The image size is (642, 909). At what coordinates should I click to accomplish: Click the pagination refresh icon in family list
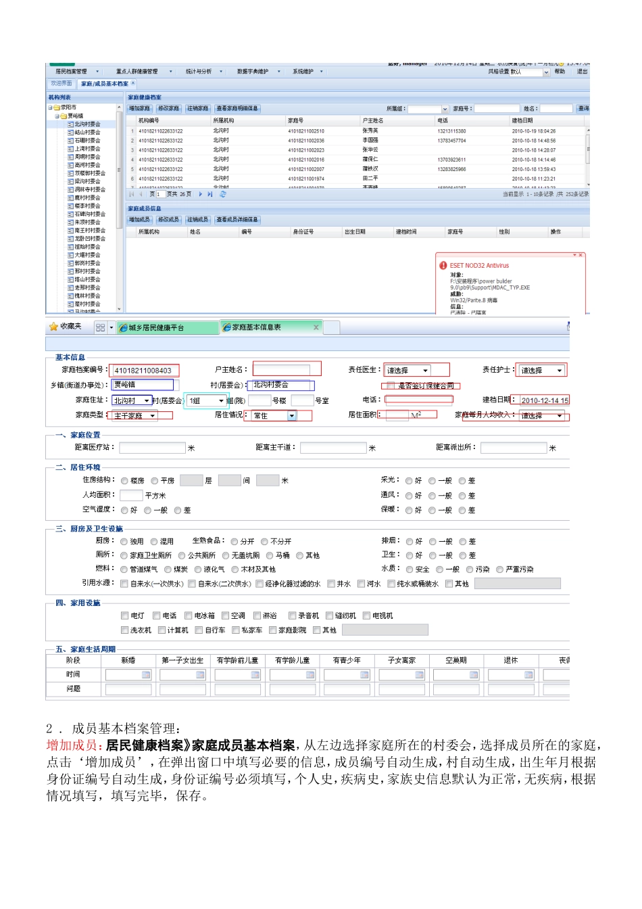(x=222, y=194)
